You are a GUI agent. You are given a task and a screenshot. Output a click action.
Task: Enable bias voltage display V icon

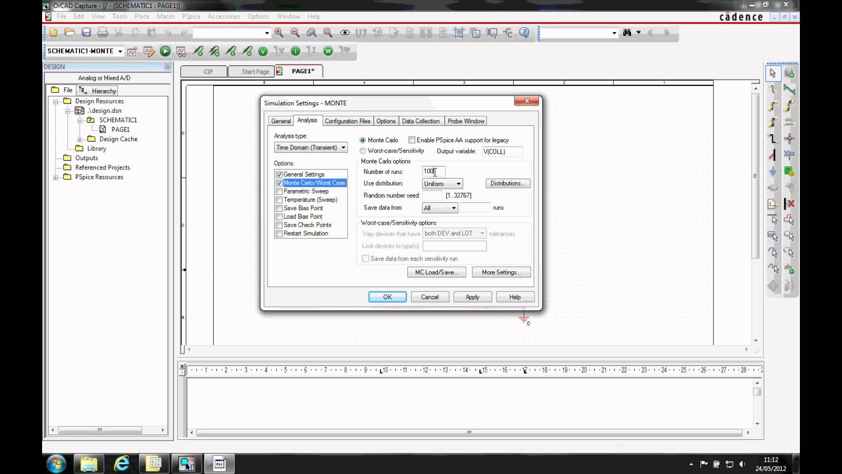pyautogui.click(x=263, y=51)
